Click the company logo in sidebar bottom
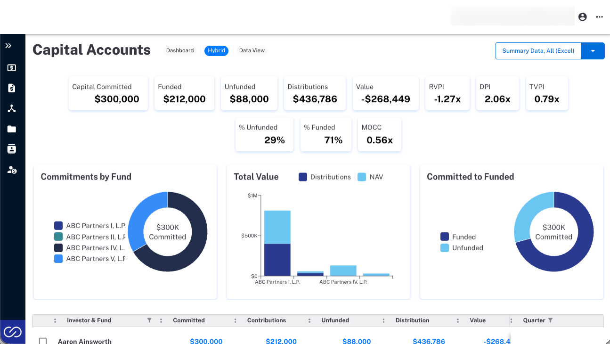The image size is (610, 344). click(x=13, y=332)
